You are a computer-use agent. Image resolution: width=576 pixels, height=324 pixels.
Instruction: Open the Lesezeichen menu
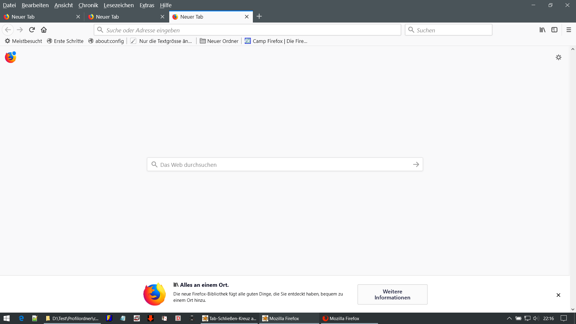[x=118, y=5]
